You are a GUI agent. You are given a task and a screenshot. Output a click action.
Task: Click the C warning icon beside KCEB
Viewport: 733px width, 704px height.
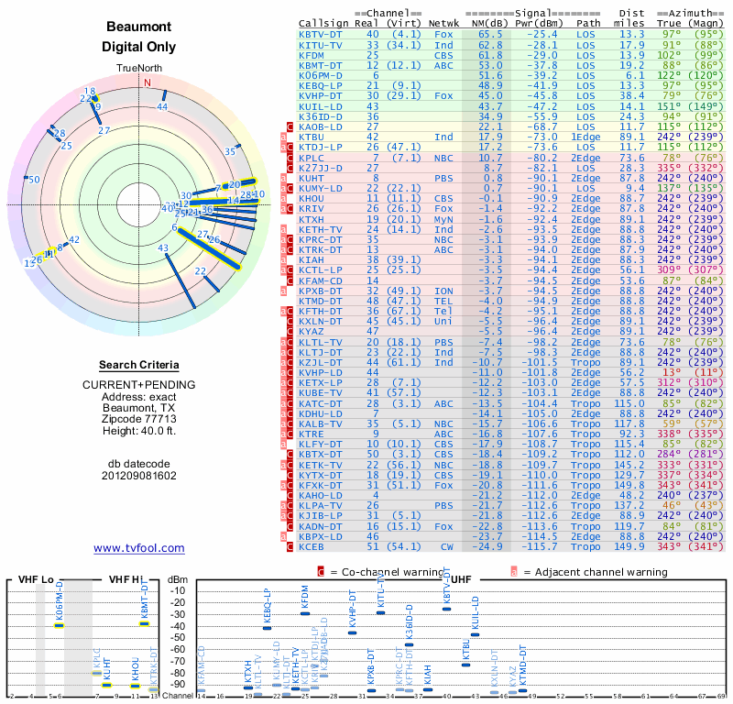pos(290,547)
